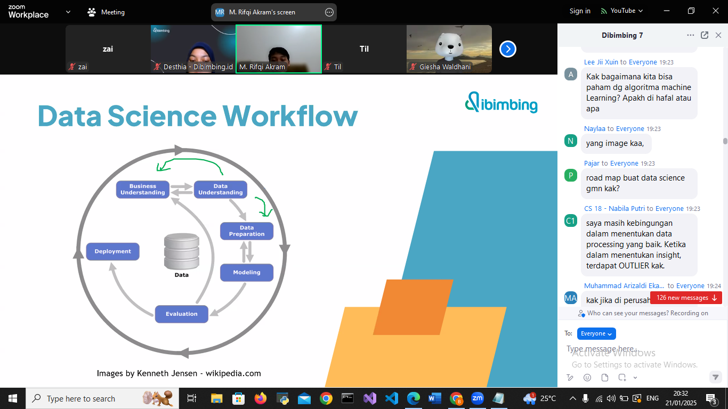This screenshot has width=728, height=409.
Task: Click the file attachment icon in chat
Action: [605, 378]
